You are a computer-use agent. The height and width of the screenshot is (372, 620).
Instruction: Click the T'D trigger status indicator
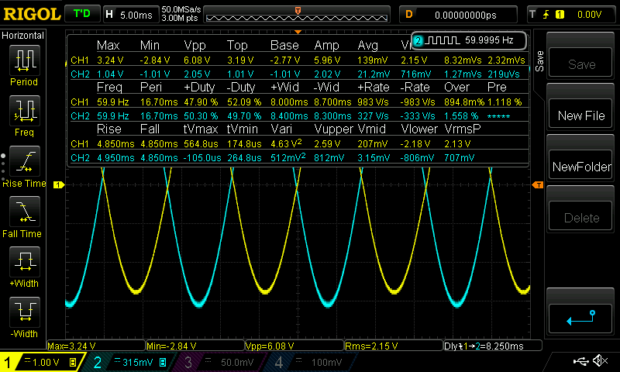pyautogui.click(x=82, y=14)
